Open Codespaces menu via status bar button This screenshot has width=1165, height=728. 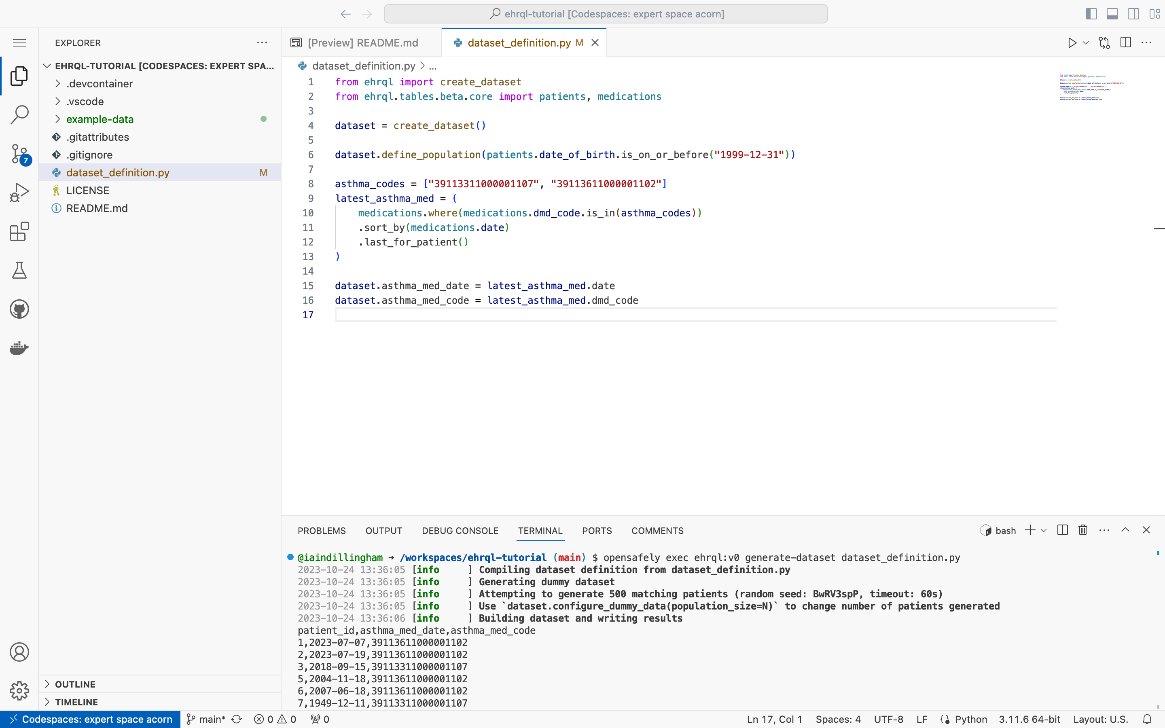coord(89,719)
